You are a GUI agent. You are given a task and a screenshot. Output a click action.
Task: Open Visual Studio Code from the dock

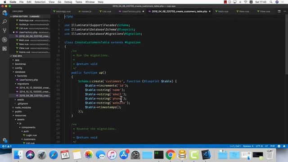[x=206, y=155]
